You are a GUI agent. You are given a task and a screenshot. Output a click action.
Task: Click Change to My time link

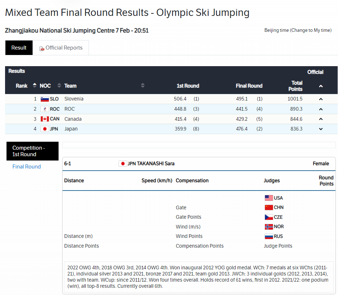coord(311,30)
